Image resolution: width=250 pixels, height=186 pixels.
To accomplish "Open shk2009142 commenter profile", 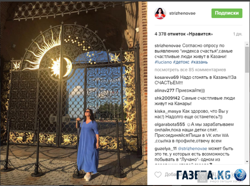I will coord(167,98).
